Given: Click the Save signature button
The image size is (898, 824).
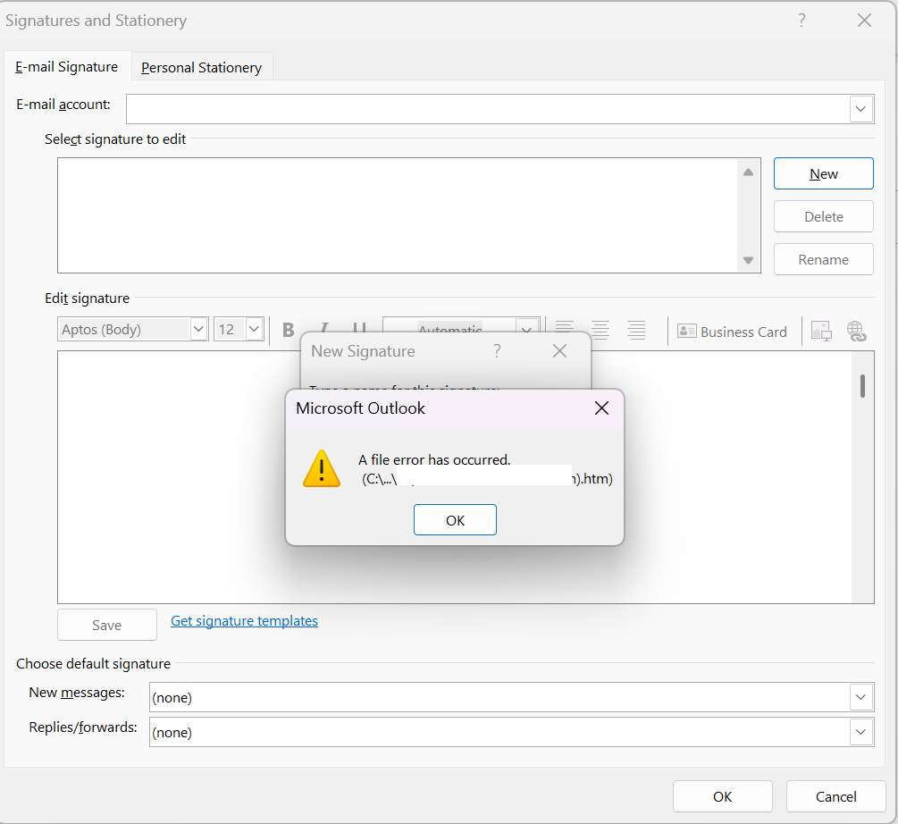Looking at the screenshot, I should pyautogui.click(x=107, y=625).
